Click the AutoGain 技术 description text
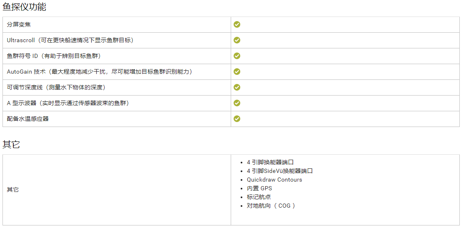Viewport: 466px width, 230px height. point(100,72)
